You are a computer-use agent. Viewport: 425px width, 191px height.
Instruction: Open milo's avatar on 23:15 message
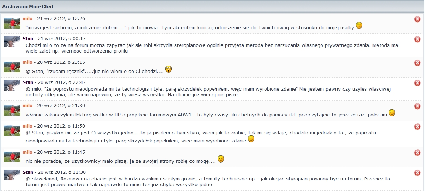click(x=12, y=67)
